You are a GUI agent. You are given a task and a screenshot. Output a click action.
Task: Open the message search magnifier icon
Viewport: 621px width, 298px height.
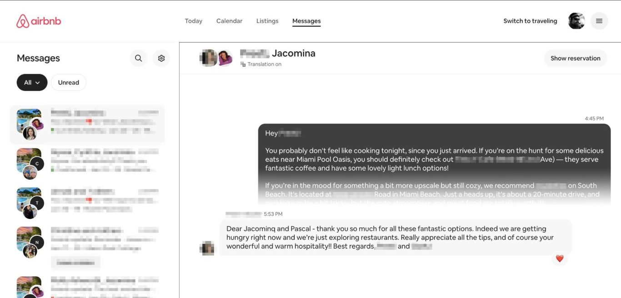pos(139,58)
